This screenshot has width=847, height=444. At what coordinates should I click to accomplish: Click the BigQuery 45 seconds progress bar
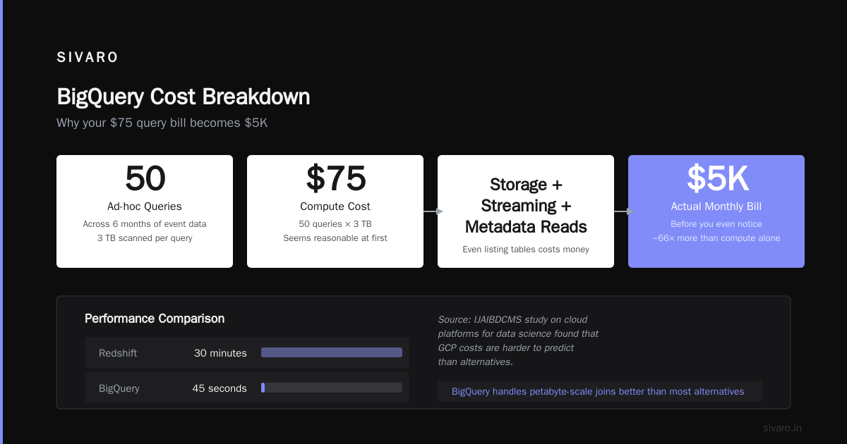point(332,388)
